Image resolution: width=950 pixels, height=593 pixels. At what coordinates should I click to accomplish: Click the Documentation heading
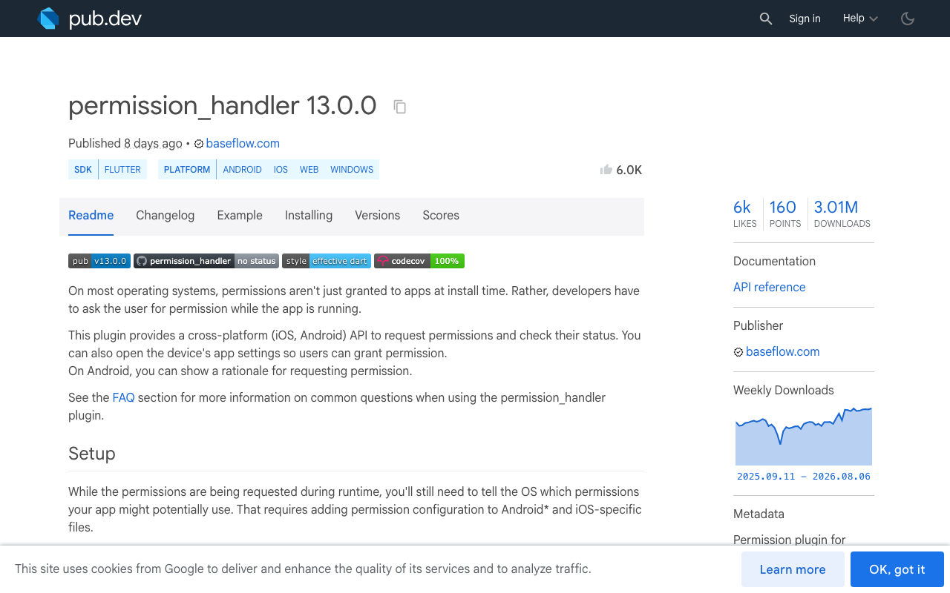click(x=774, y=262)
